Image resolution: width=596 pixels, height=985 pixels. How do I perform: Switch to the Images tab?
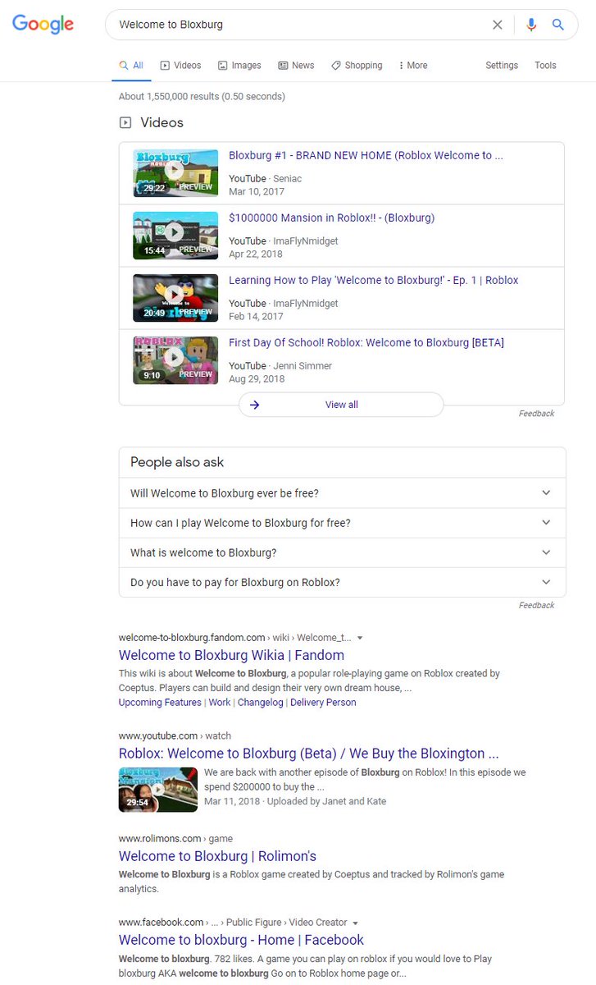pyautogui.click(x=239, y=66)
